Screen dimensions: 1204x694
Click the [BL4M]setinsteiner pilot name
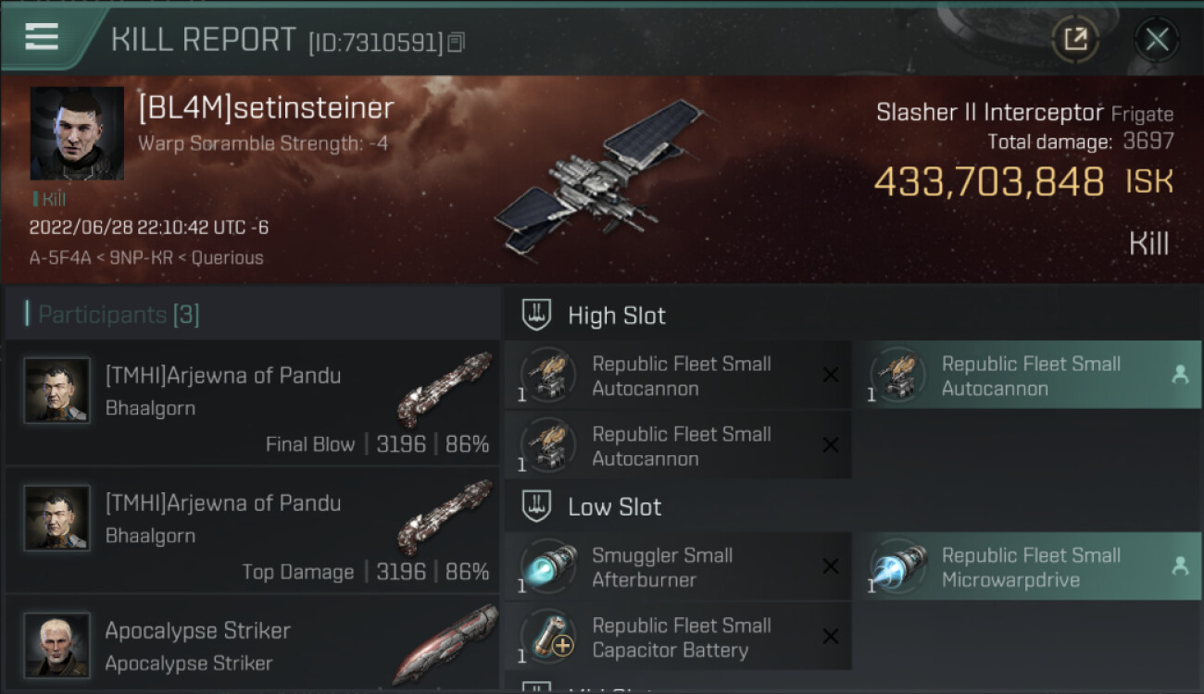(266, 107)
